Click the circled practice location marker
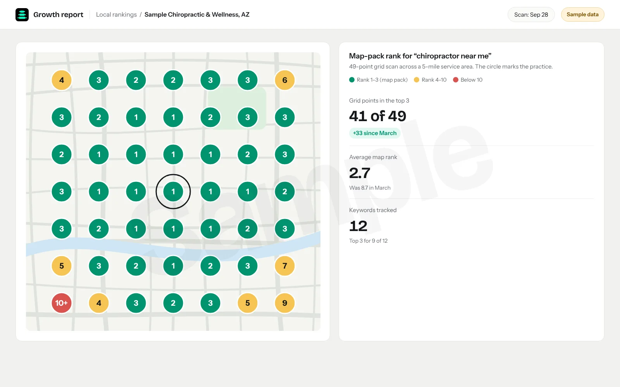 (x=173, y=192)
